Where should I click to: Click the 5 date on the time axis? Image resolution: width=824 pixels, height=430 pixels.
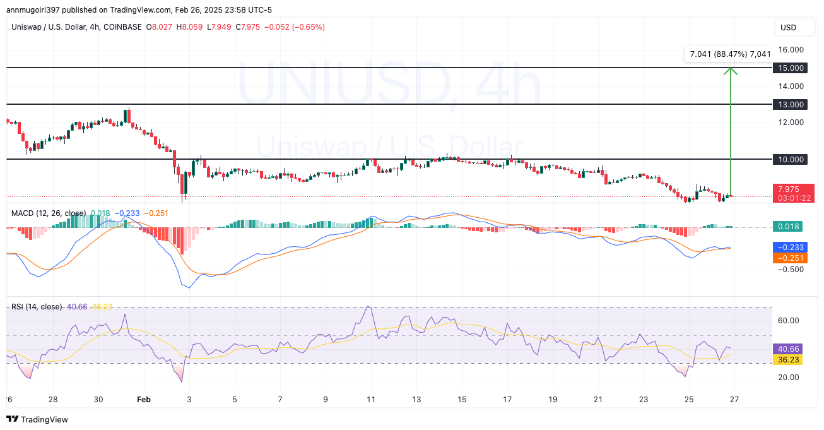pyautogui.click(x=235, y=399)
